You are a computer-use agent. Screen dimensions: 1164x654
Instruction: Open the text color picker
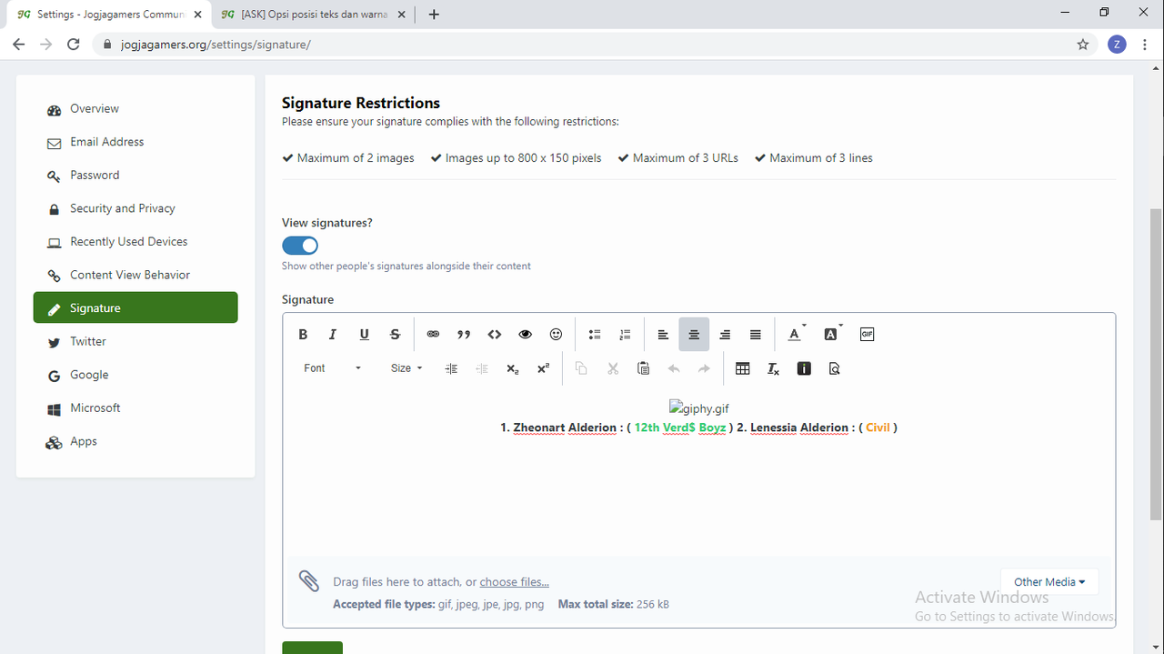coord(797,335)
